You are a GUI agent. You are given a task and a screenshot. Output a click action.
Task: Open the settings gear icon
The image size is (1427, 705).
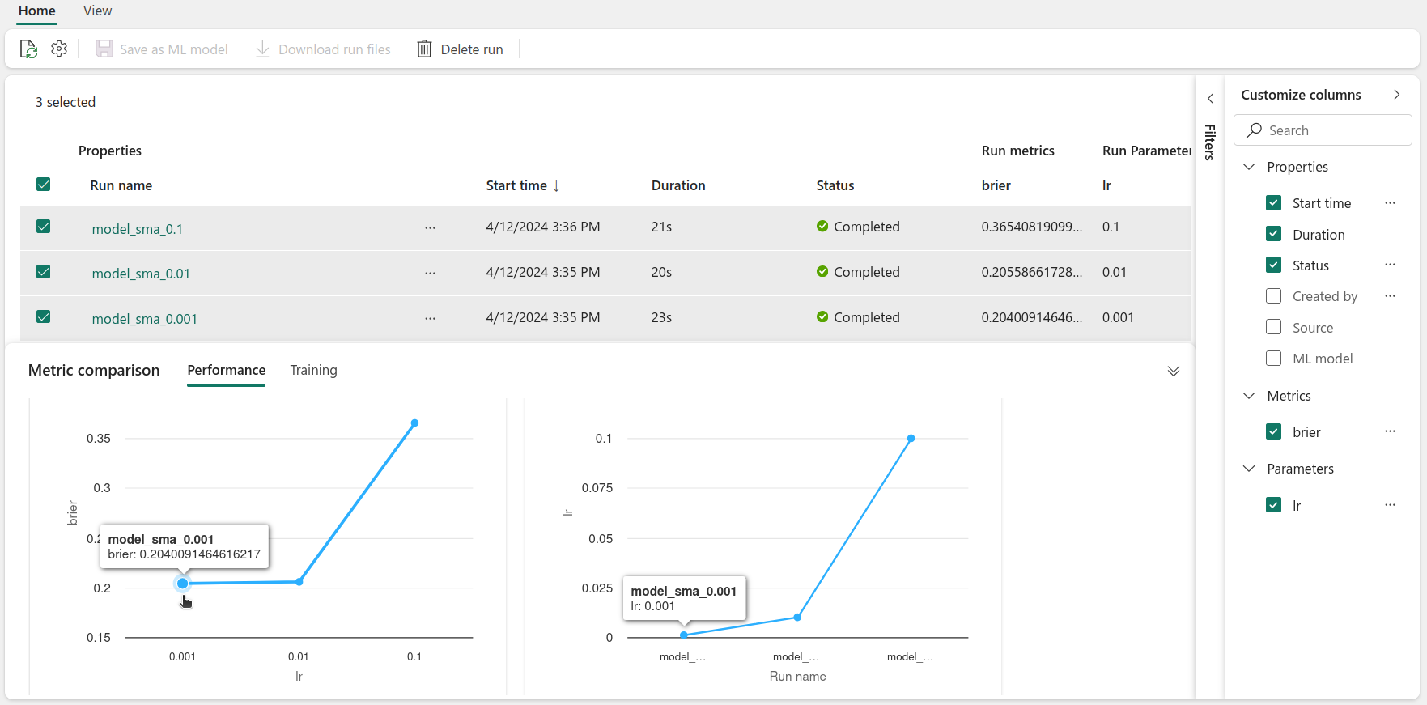(x=59, y=49)
